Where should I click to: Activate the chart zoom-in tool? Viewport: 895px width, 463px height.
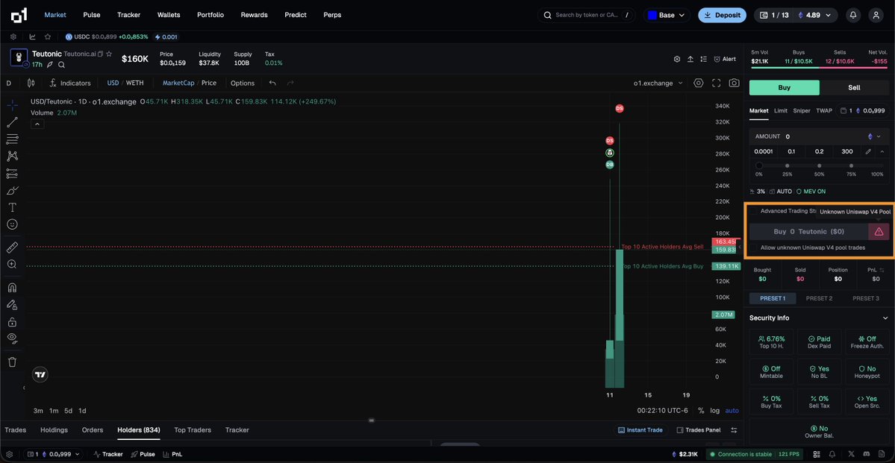pyautogui.click(x=12, y=264)
